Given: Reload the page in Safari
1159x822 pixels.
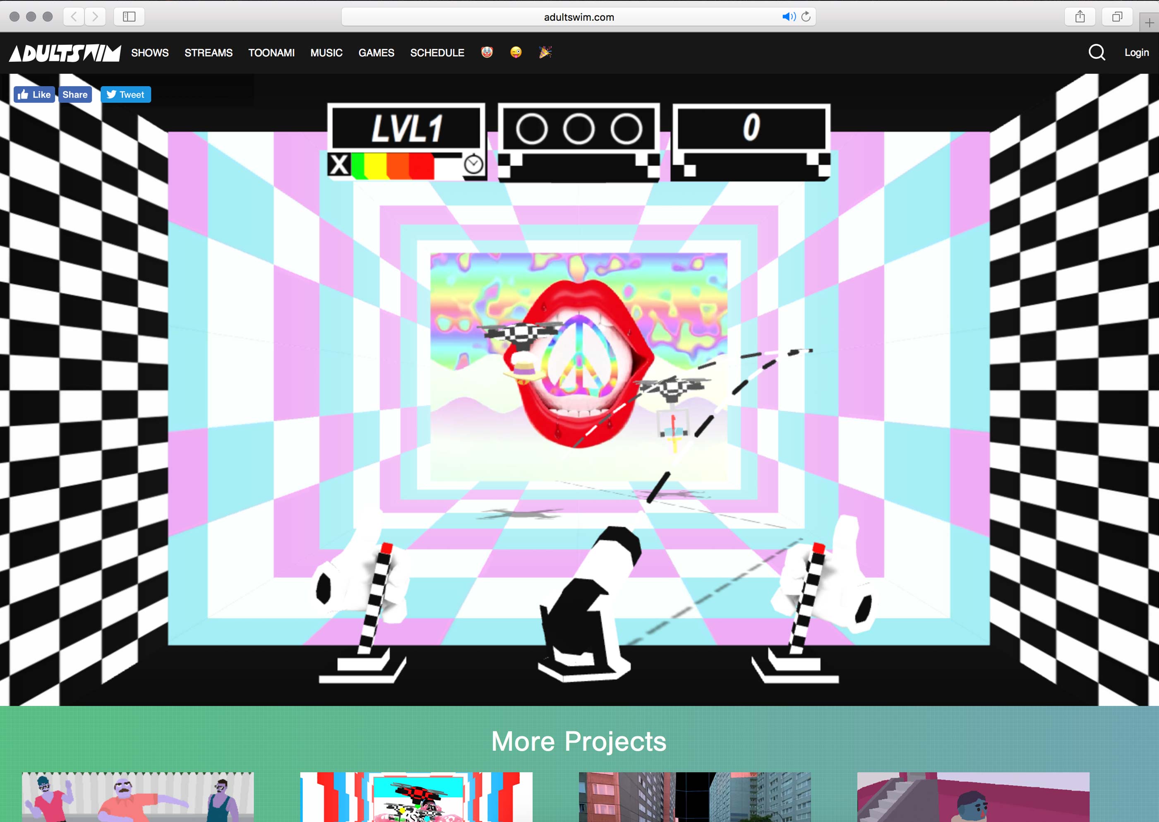Looking at the screenshot, I should coord(806,17).
